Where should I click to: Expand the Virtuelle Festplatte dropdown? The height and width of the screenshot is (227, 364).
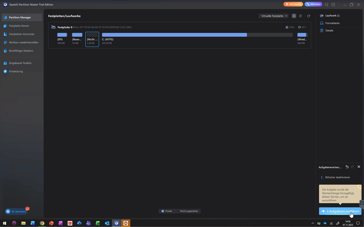273,16
